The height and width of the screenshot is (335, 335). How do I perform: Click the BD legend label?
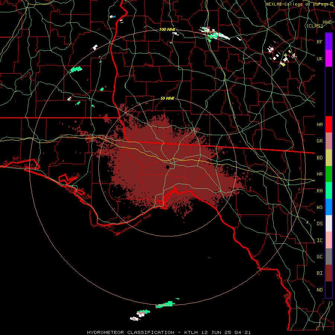(x=319, y=158)
